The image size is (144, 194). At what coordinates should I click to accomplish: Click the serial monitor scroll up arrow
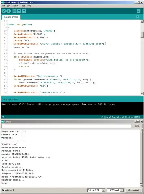pos(141,131)
